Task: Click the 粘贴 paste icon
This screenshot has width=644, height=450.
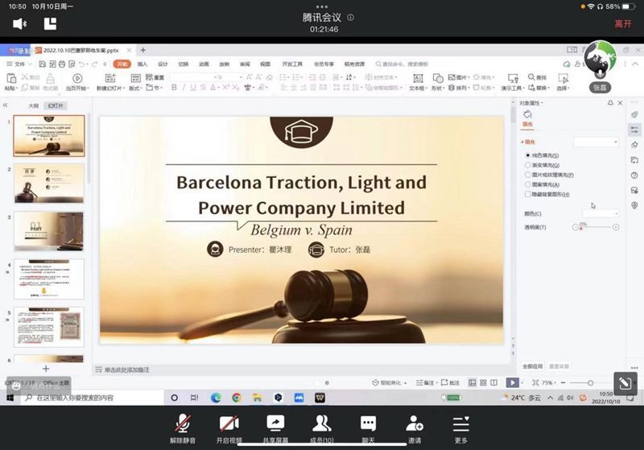Action: tap(11, 78)
